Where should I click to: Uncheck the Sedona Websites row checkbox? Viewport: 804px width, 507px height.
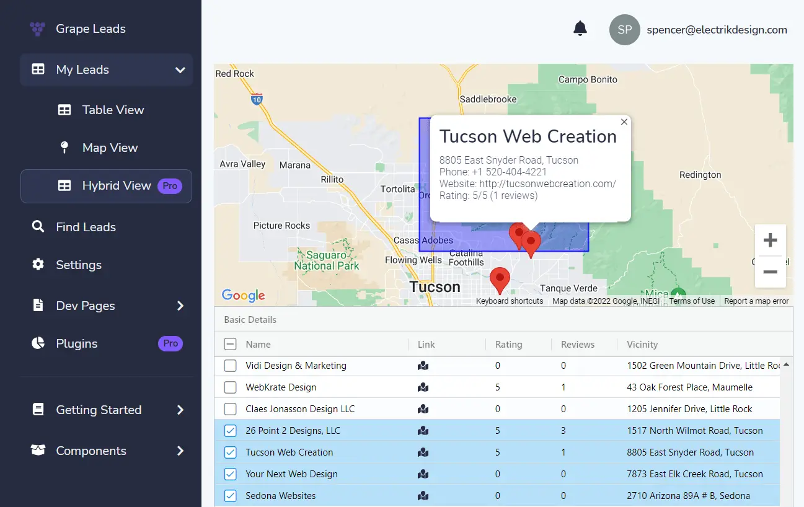point(230,496)
